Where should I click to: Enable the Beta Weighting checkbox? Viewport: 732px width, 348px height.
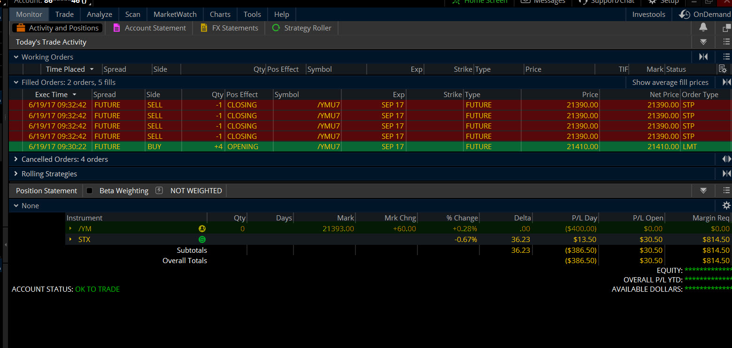click(90, 191)
